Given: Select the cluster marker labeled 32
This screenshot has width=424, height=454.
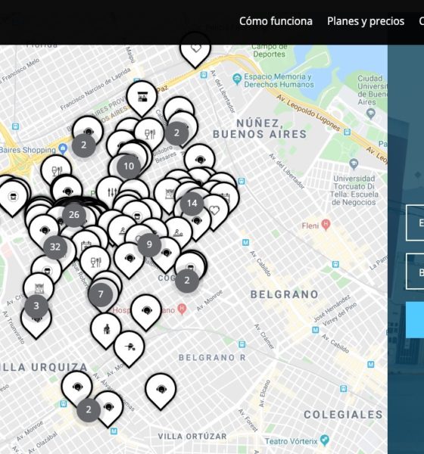Looking at the screenshot, I should pyautogui.click(x=55, y=247).
